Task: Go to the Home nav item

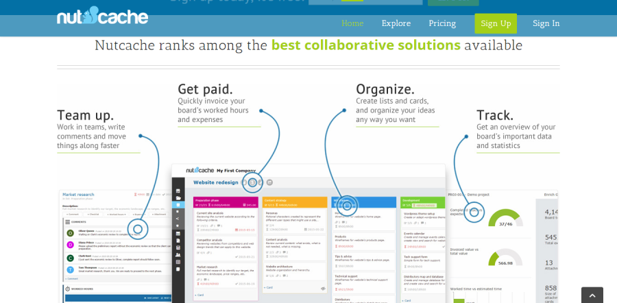Action: [352, 23]
